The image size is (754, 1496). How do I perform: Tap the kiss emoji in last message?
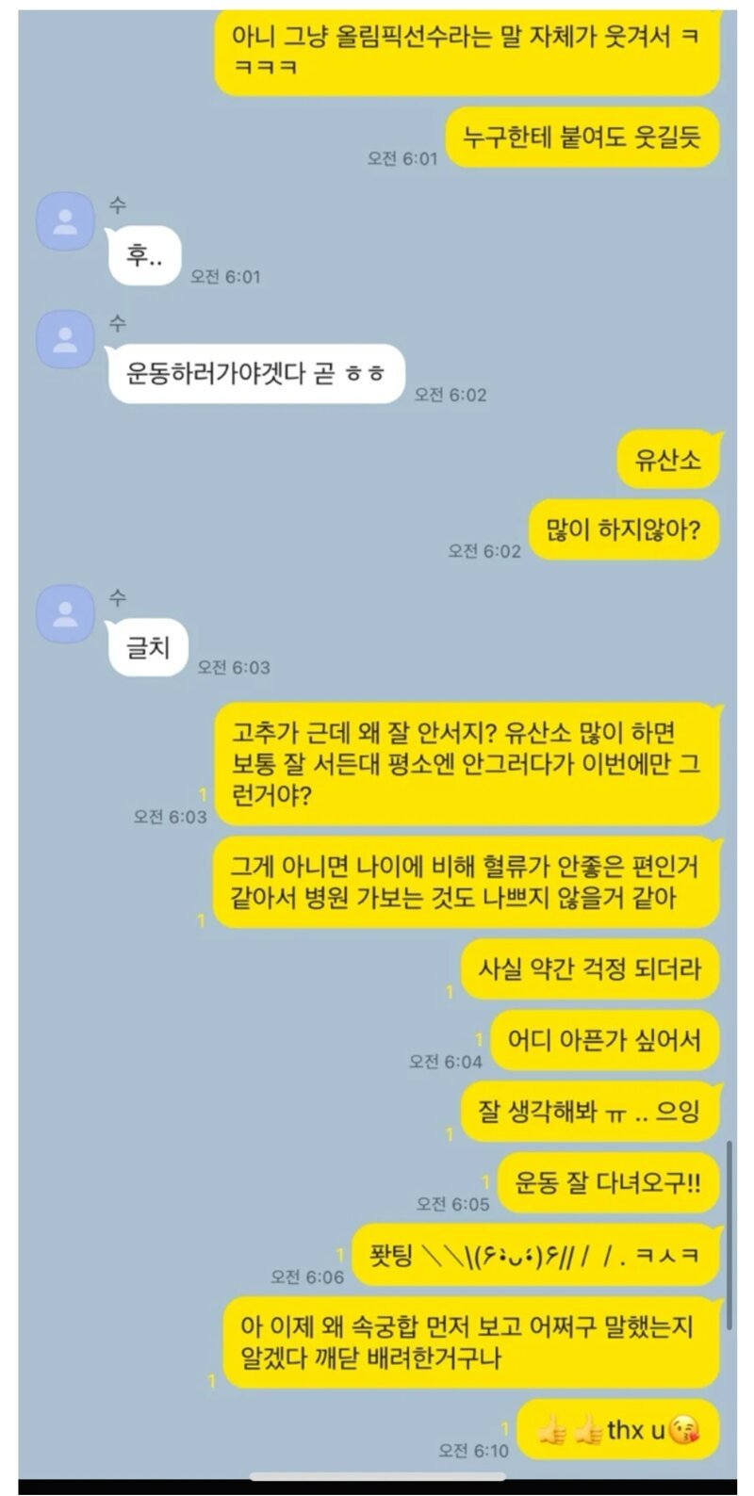pos(684,1431)
